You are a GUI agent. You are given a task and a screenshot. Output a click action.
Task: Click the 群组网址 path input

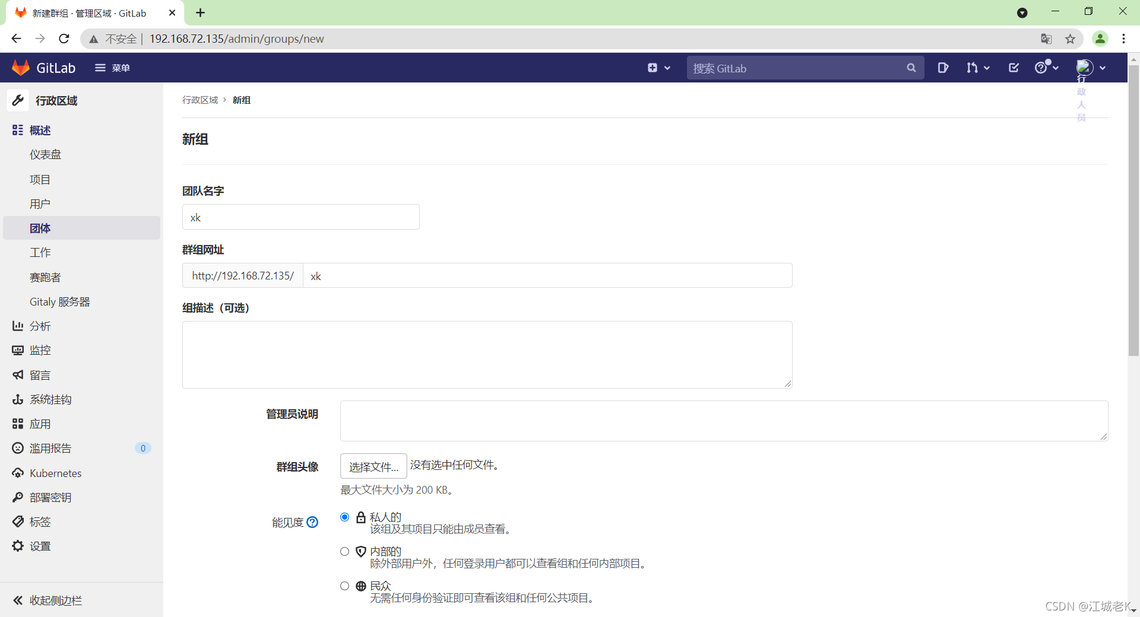pos(547,276)
